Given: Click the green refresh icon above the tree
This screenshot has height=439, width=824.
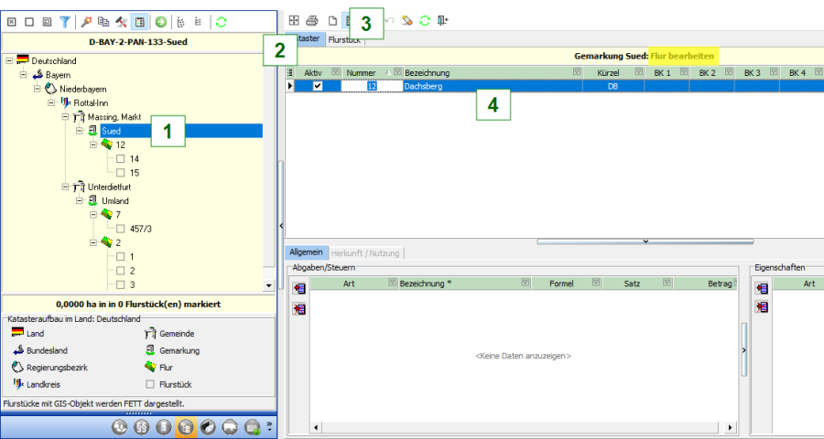Looking at the screenshot, I should (x=221, y=20).
